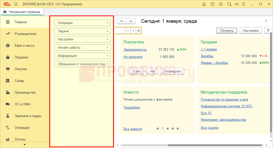Click the notifications bell icon
273x148 pixels.
click(x=204, y=4)
